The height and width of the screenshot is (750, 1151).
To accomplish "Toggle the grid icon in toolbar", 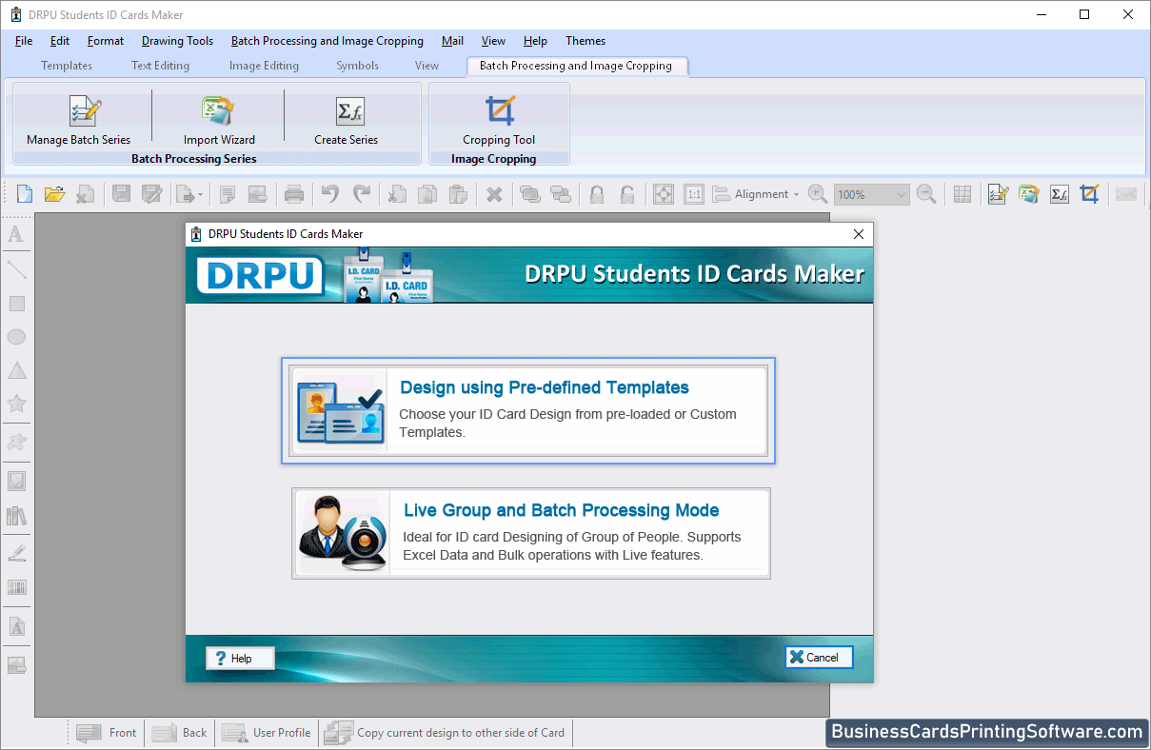I will 962,194.
